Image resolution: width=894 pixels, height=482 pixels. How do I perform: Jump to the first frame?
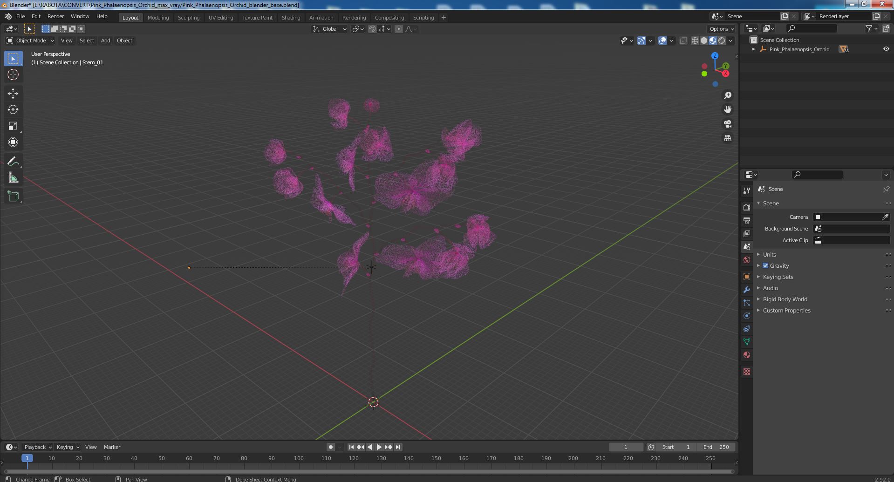351,447
